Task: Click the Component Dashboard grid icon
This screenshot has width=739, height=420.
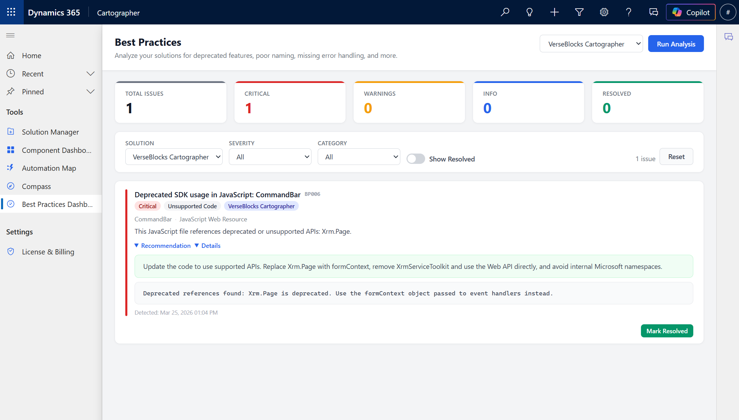Action: tap(11, 150)
